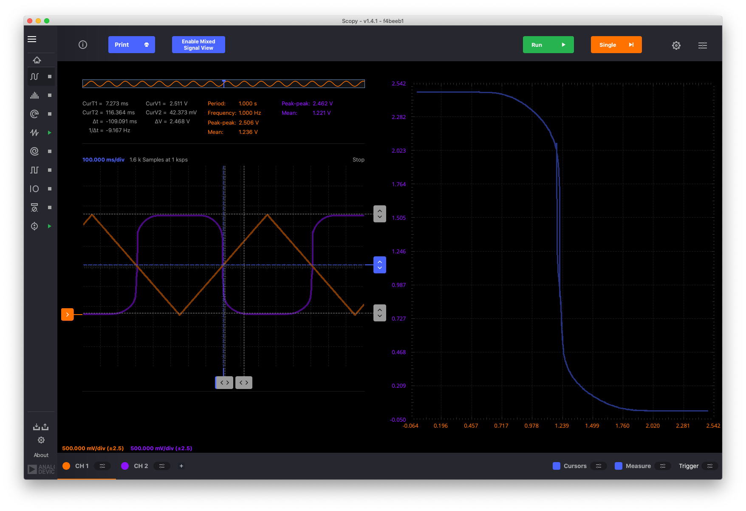Toggle run state of the Pattern Generator
Screen dimensions: 746x511
(50, 170)
